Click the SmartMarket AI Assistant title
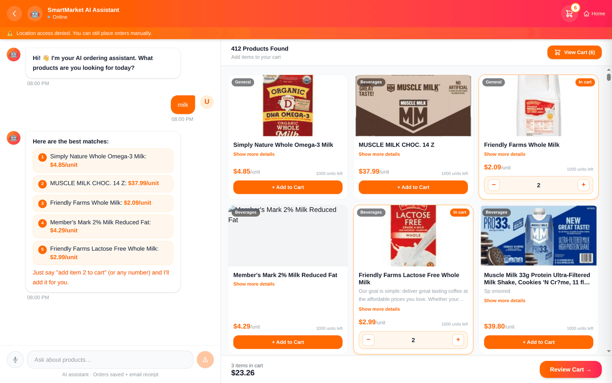 tap(83, 10)
